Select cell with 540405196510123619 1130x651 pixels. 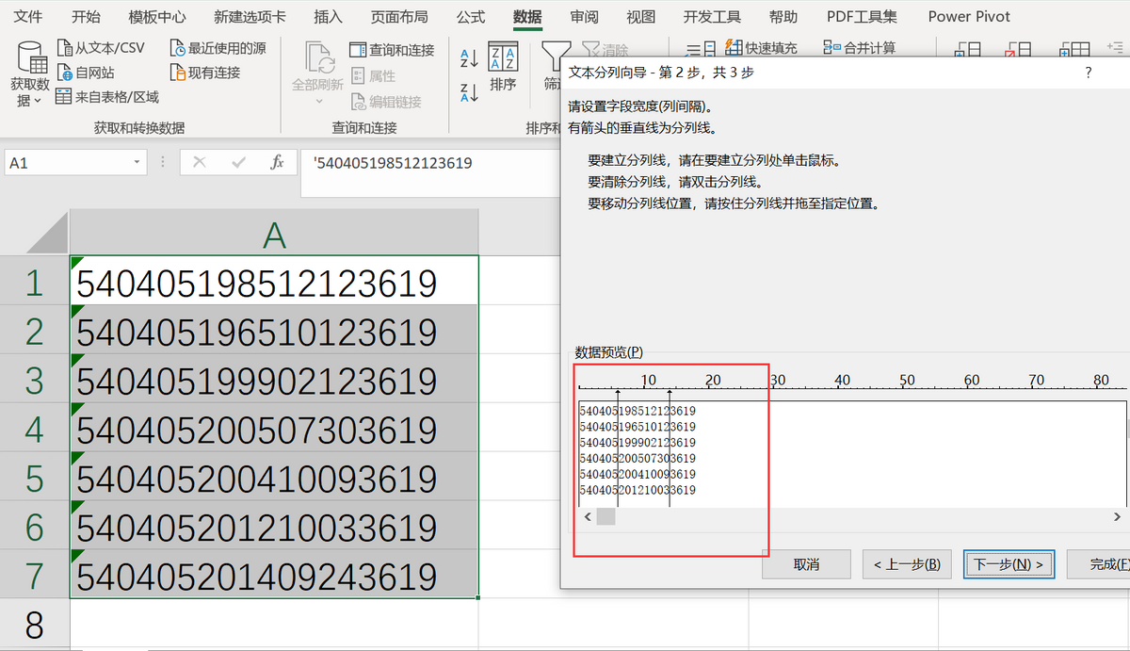pos(274,330)
